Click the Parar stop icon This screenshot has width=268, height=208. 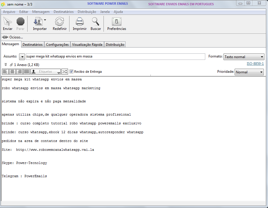pos(21,21)
